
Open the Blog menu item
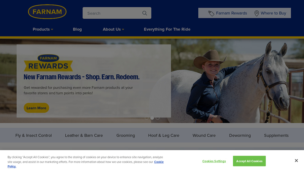[77, 29]
